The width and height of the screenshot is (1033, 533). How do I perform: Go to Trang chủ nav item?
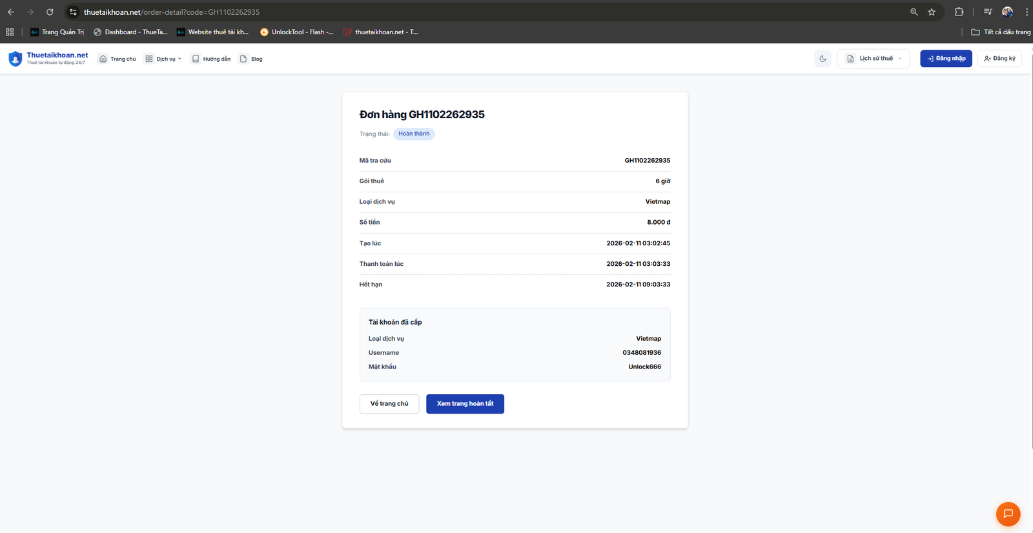(x=118, y=59)
